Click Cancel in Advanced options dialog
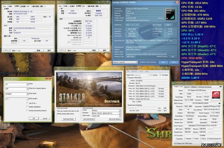 coord(45,118)
